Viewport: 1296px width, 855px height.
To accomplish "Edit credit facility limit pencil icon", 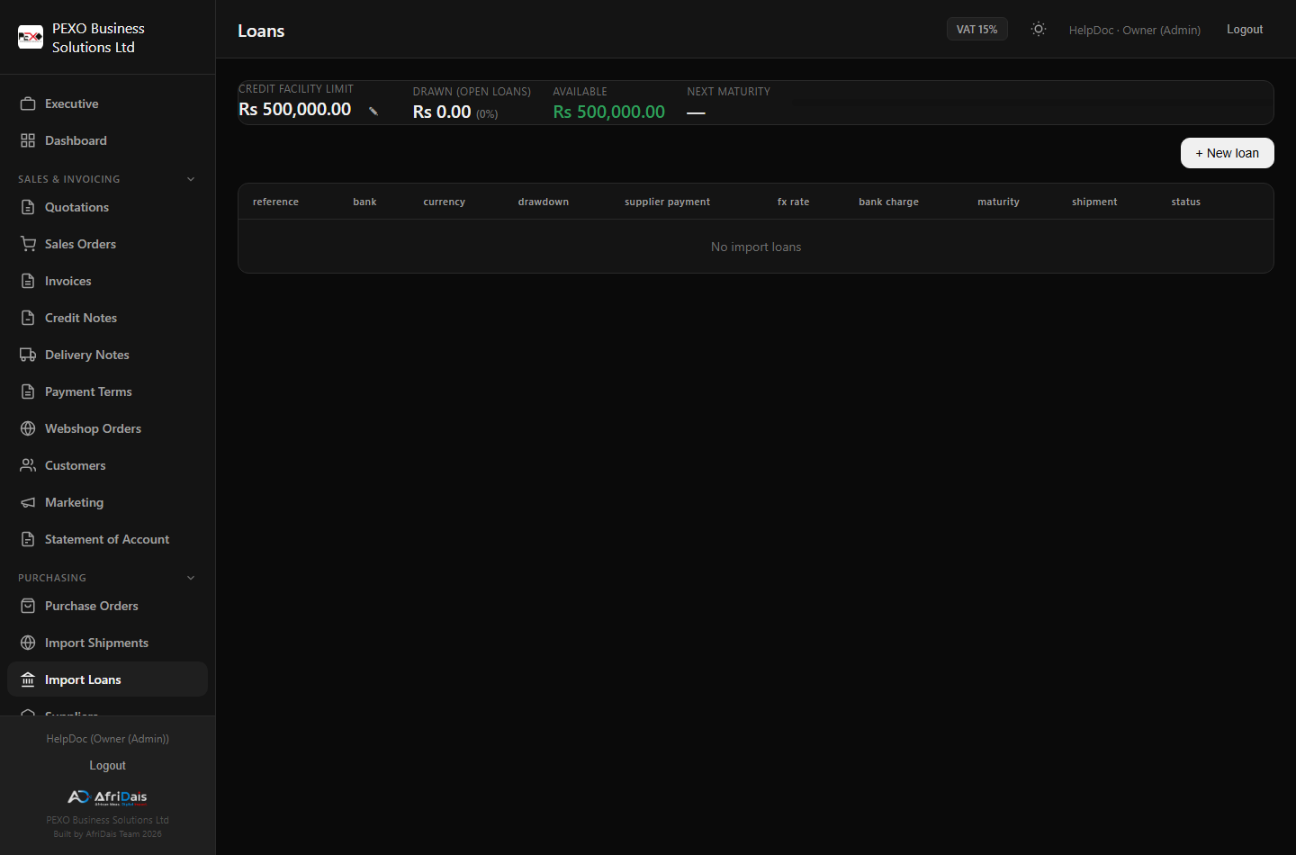I will coord(373,112).
